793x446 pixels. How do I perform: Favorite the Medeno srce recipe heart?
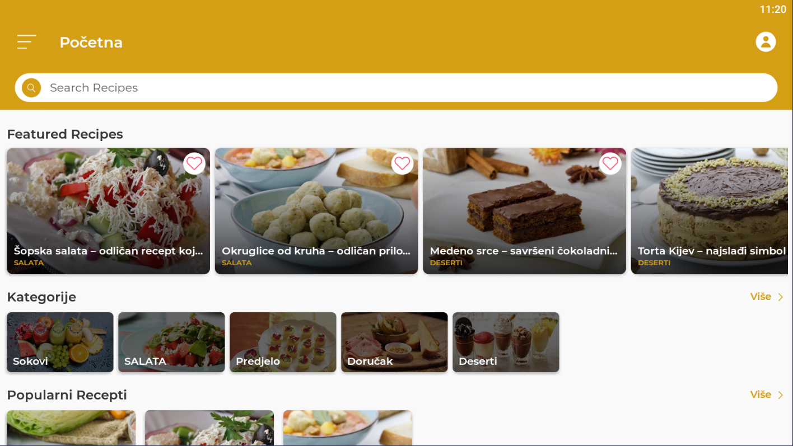(x=610, y=163)
